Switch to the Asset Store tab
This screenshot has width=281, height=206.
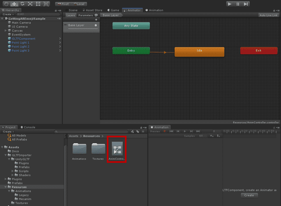pyautogui.click(x=92, y=10)
